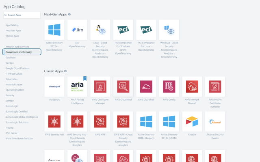Select PCI Compliance For Windows JSON tile

coord(123,30)
